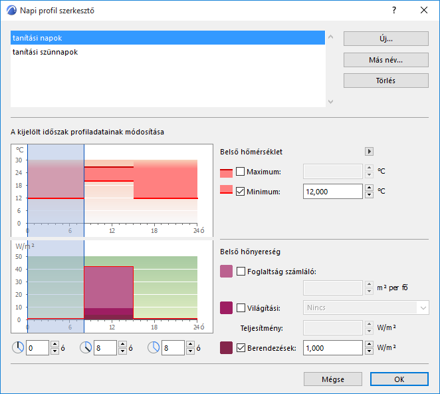Image resolution: width=440 pixels, height=394 pixels.
Task: Increase the Minimum temperature stepper value
Action: point(369,188)
